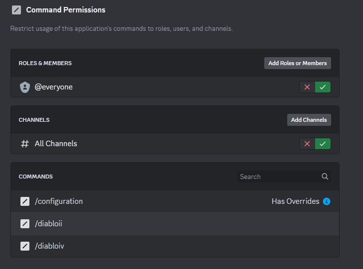Select the @everyone role name
The height and width of the screenshot is (269, 363).
pos(53,87)
